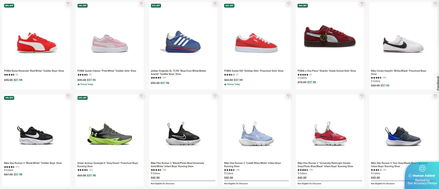Favorite the PUMA x One Piece Shanks shoe
The height and width of the screenshot is (189, 439).
pyautogui.click(x=362, y=4)
